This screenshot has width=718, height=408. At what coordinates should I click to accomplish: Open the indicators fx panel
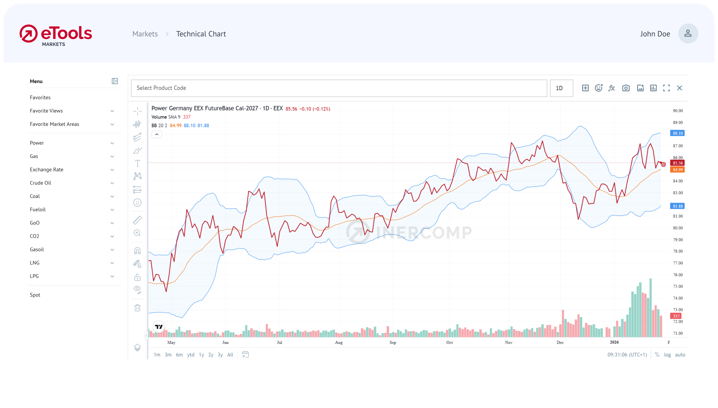(612, 88)
